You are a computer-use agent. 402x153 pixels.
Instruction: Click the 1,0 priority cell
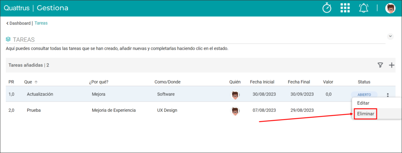11,94
